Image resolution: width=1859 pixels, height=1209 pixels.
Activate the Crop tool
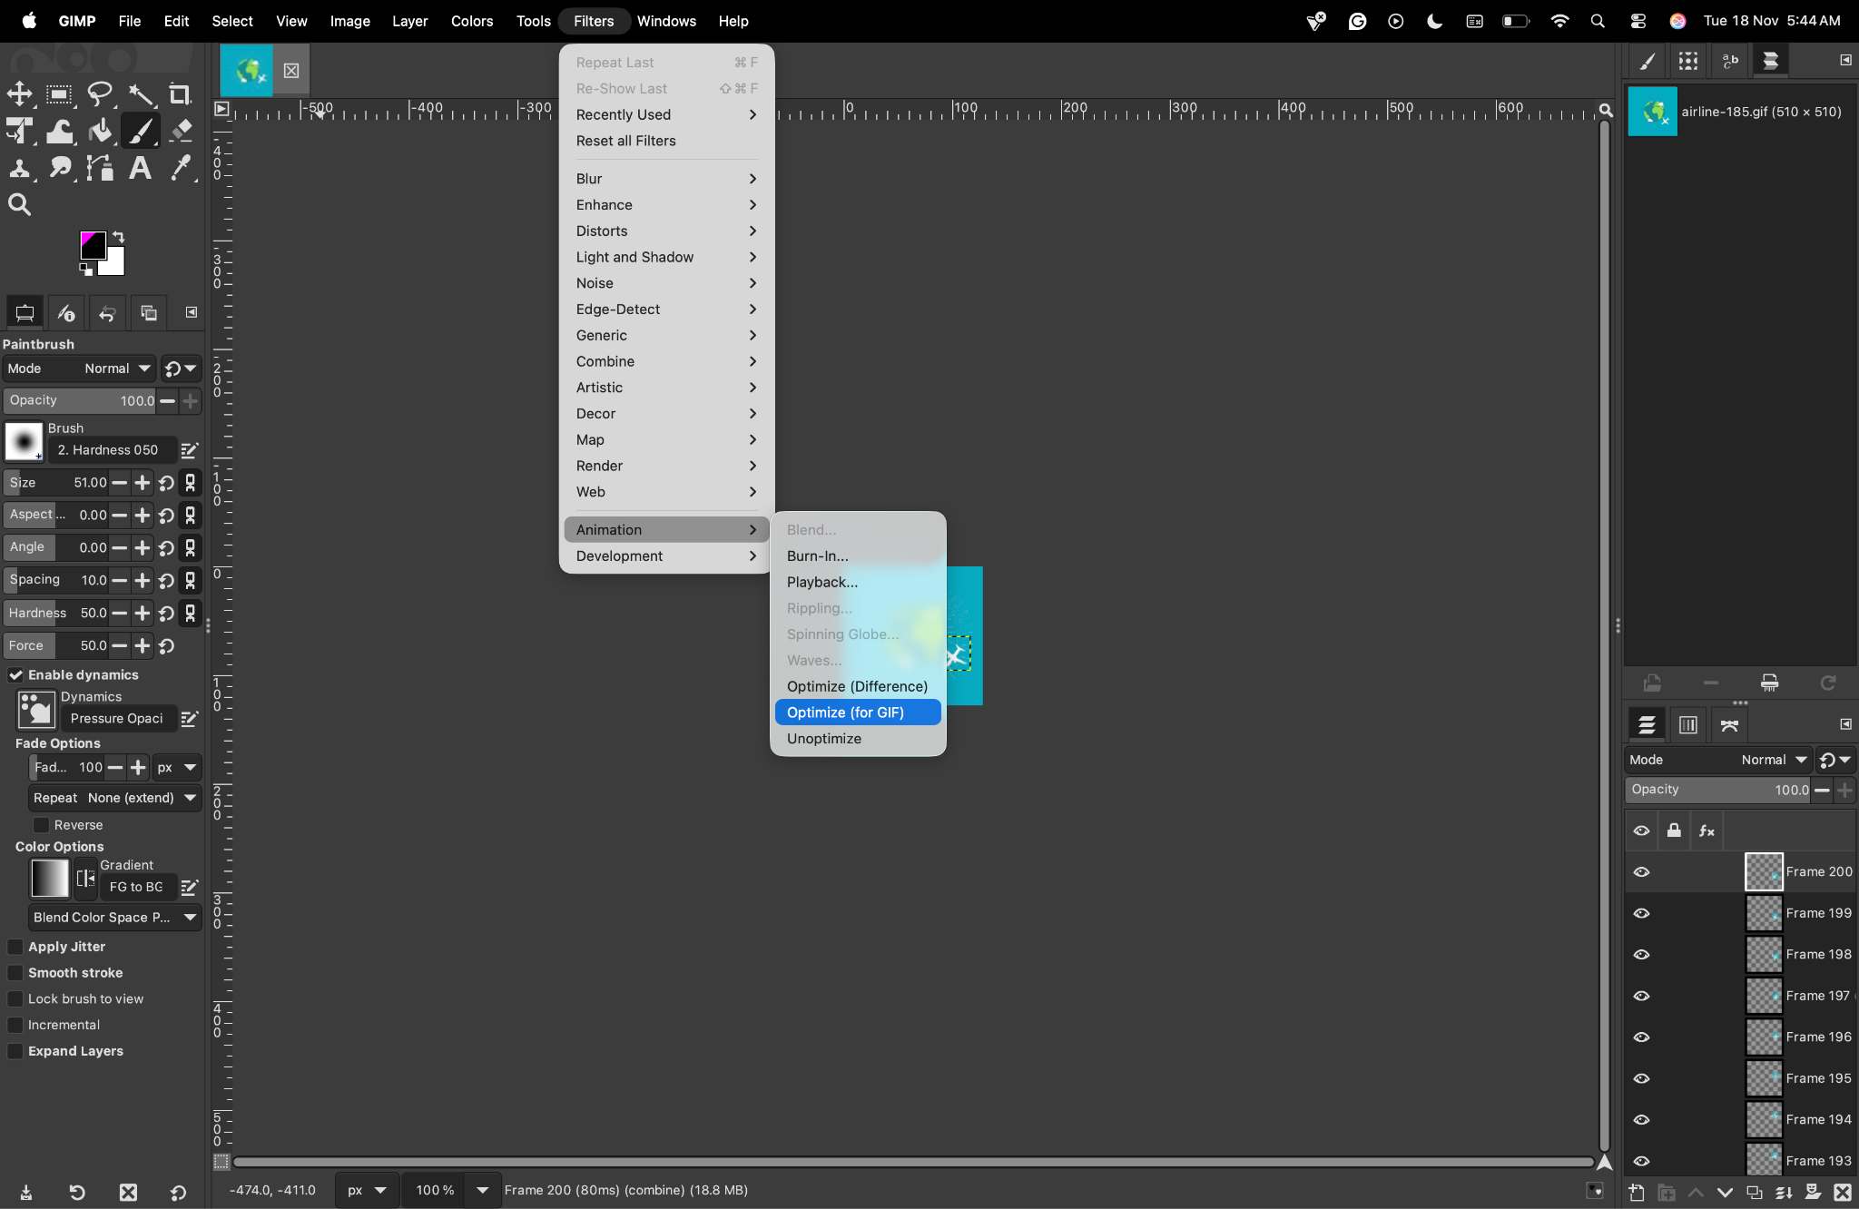(180, 93)
